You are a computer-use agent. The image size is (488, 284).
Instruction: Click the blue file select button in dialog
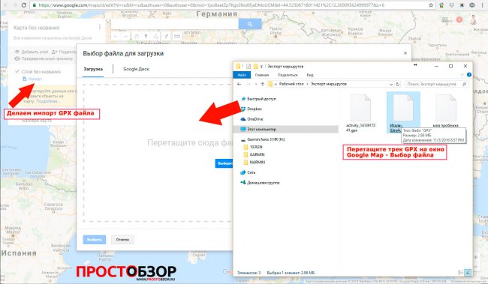pyautogui.click(x=224, y=163)
